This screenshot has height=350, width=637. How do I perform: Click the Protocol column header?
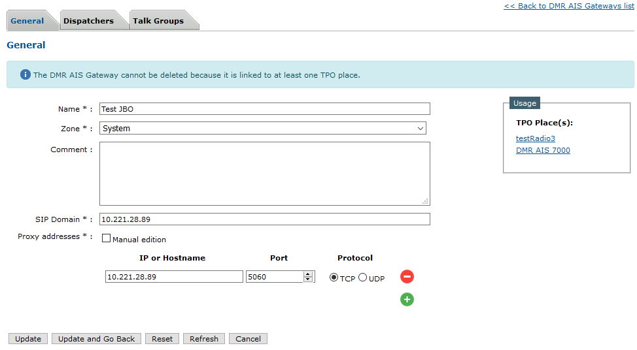355,258
